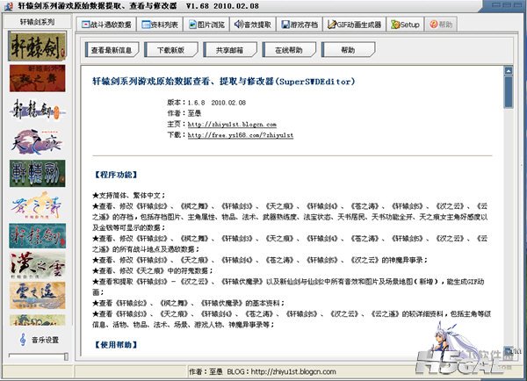This screenshot has width=527, height=381.
Task: Click the ★查看、修改《天之痕》中的符鬼数据 line
Action: [153, 270]
